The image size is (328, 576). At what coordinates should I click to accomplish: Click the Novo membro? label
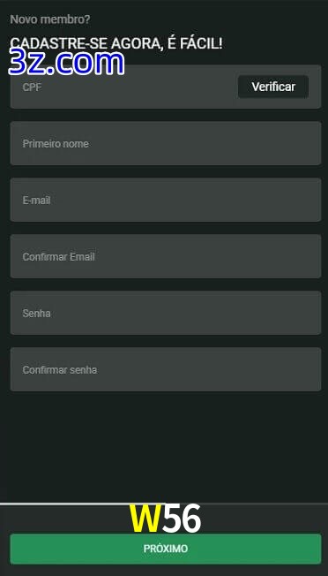point(50,19)
